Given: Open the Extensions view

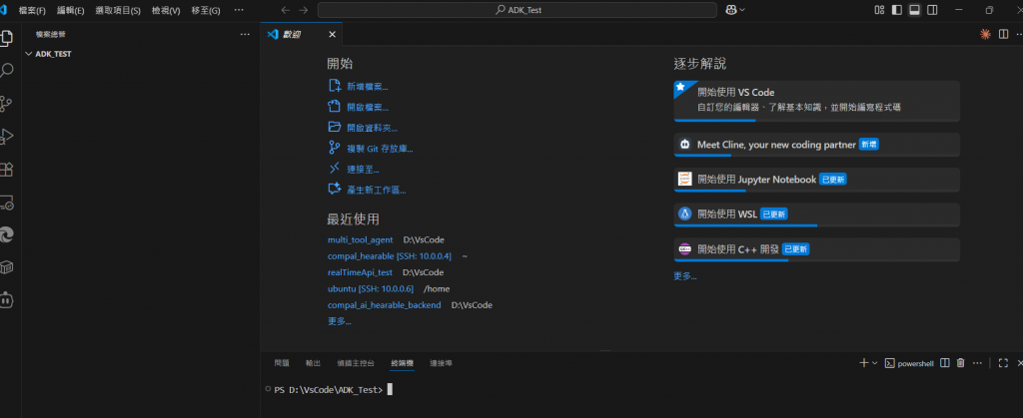Looking at the screenshot, I should point(6,170).
